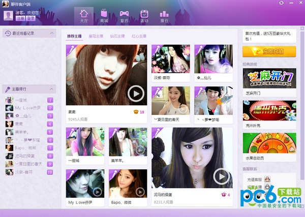Viewport: 305px width, 217px height.
Task: Click the 立即充值 recharge button
Action: coord(269,51)
